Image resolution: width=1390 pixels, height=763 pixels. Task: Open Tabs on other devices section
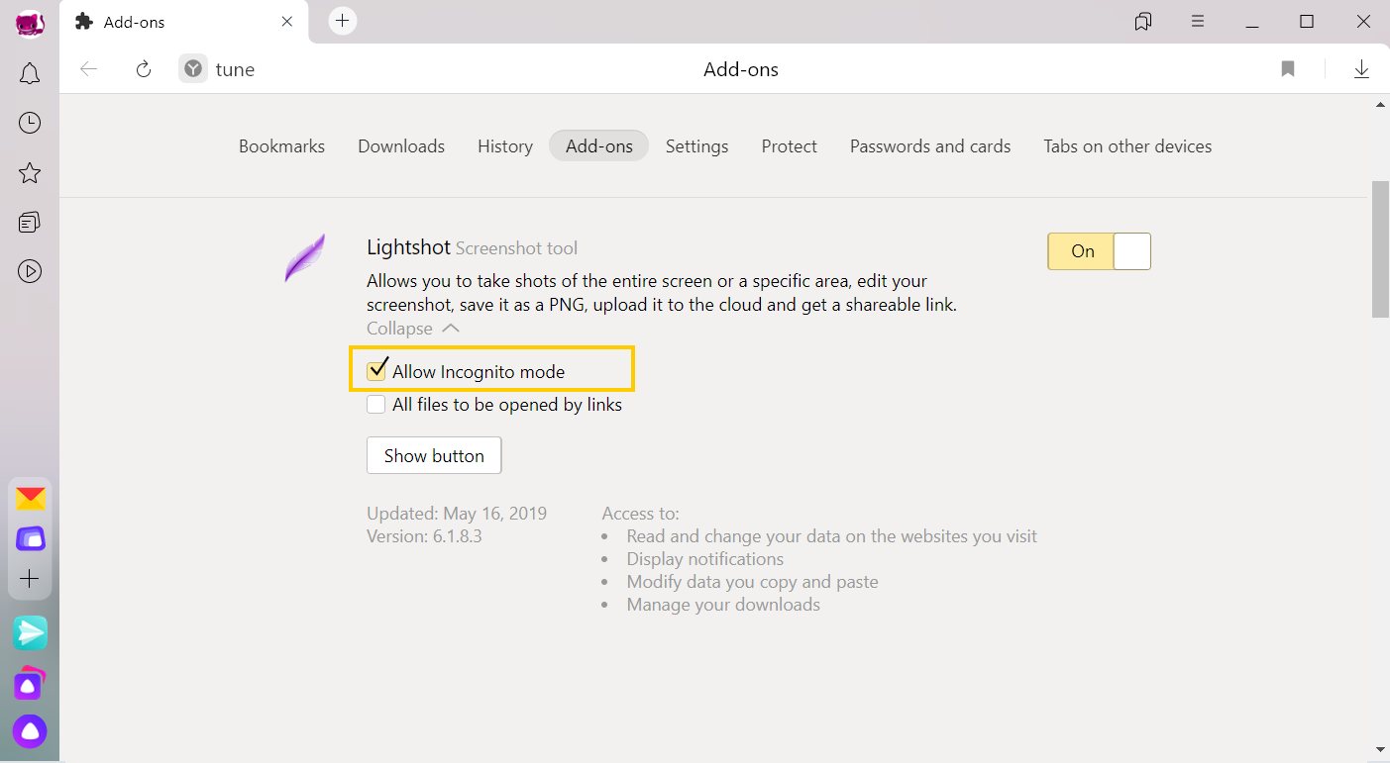1127,146
